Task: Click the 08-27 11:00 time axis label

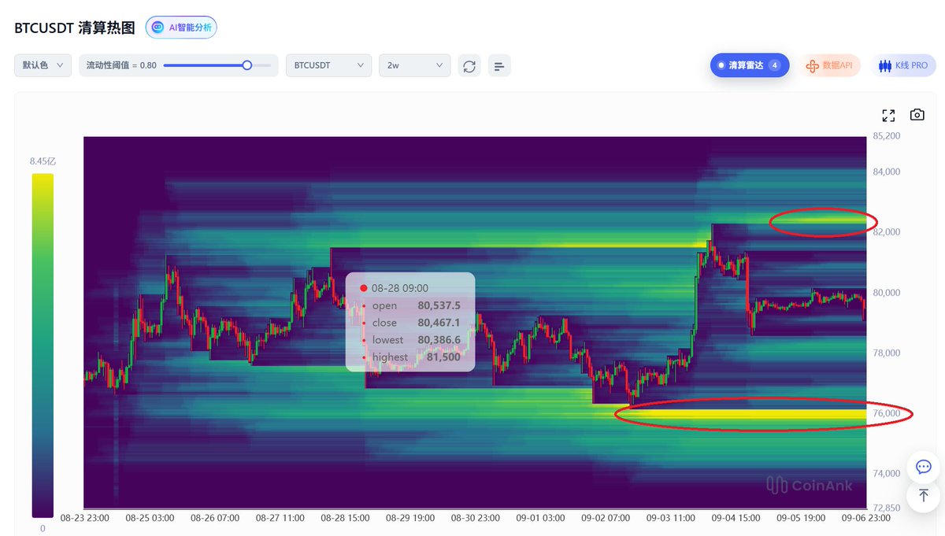Action: click(x=280, y=519)
